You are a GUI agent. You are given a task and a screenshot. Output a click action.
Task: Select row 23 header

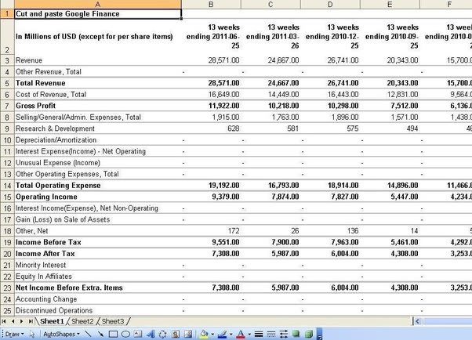(x=7, y=288)
